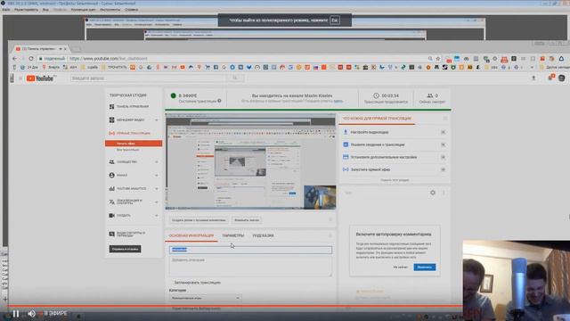Pause the video with the pause button
570x321 pixels.
coord(16,313)
